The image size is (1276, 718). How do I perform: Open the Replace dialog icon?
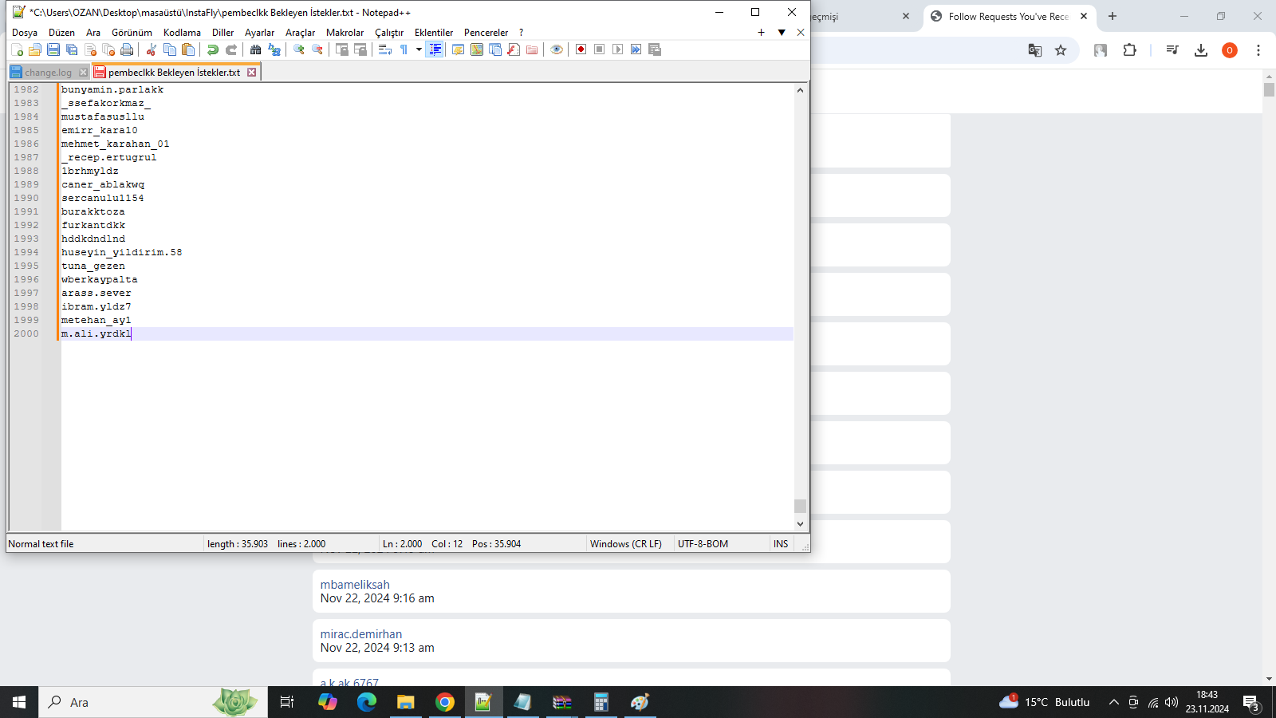[x=274, y=49]
